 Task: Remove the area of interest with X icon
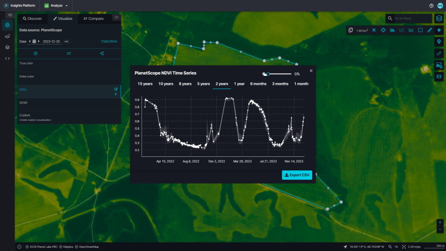374,30
